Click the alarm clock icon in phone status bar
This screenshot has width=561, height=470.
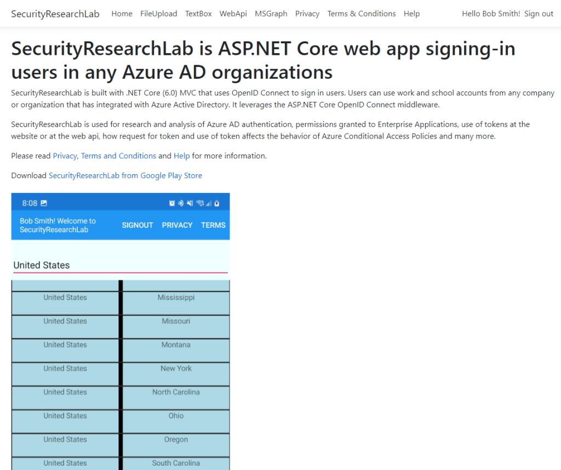[x=172, y=203]
